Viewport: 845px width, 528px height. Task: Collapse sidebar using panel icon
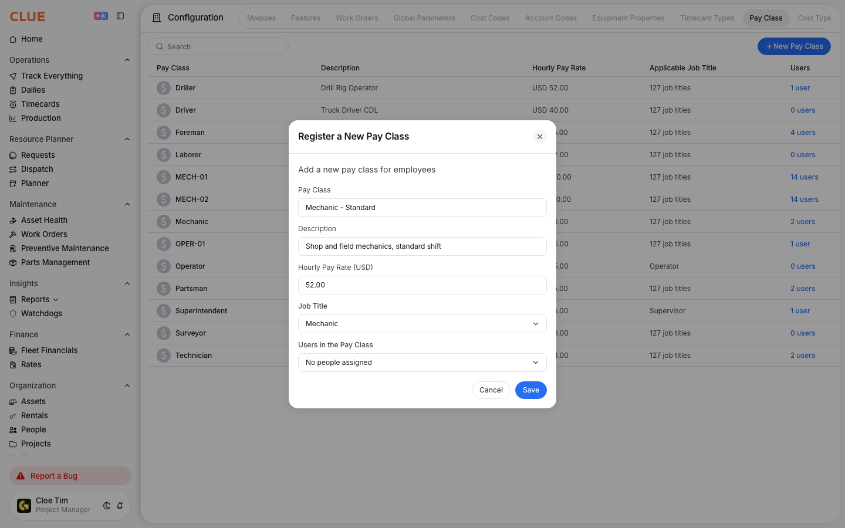point(120,16)
